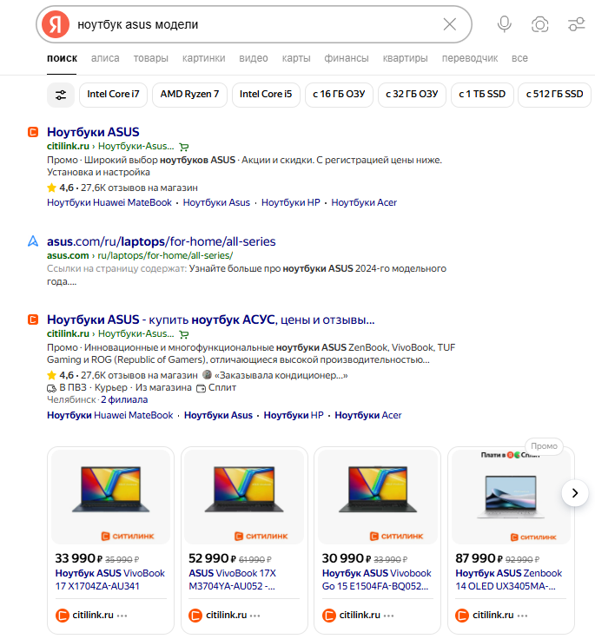Open 'Ноутбук ASUS VivoBook 17 X1704ZA-AU341' product title

point(109,579)
